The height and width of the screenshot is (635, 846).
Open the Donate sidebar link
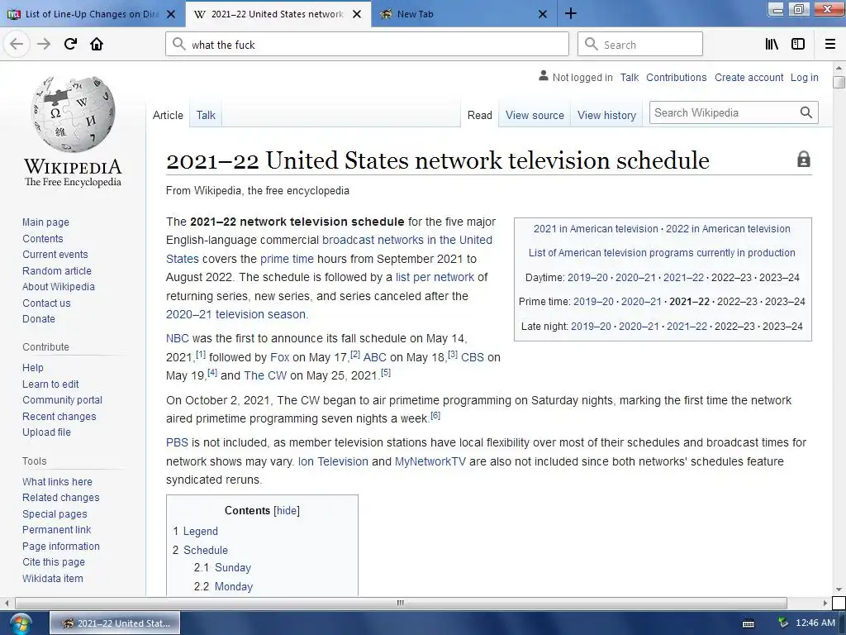tap(38, 318)
